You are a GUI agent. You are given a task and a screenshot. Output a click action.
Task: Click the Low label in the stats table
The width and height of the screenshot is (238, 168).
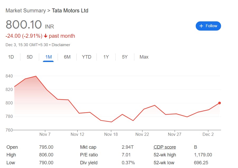pos(11,163)
